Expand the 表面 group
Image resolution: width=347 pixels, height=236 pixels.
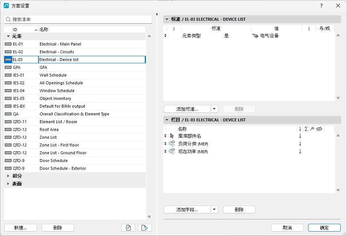(x=8, y=183)
